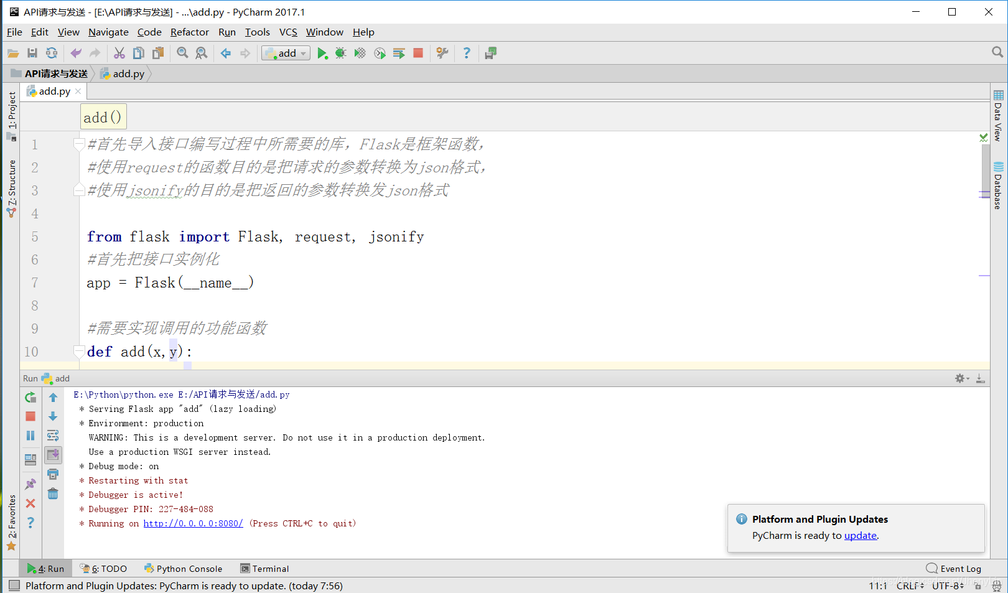Change UTF-8 file encoding

948,586
